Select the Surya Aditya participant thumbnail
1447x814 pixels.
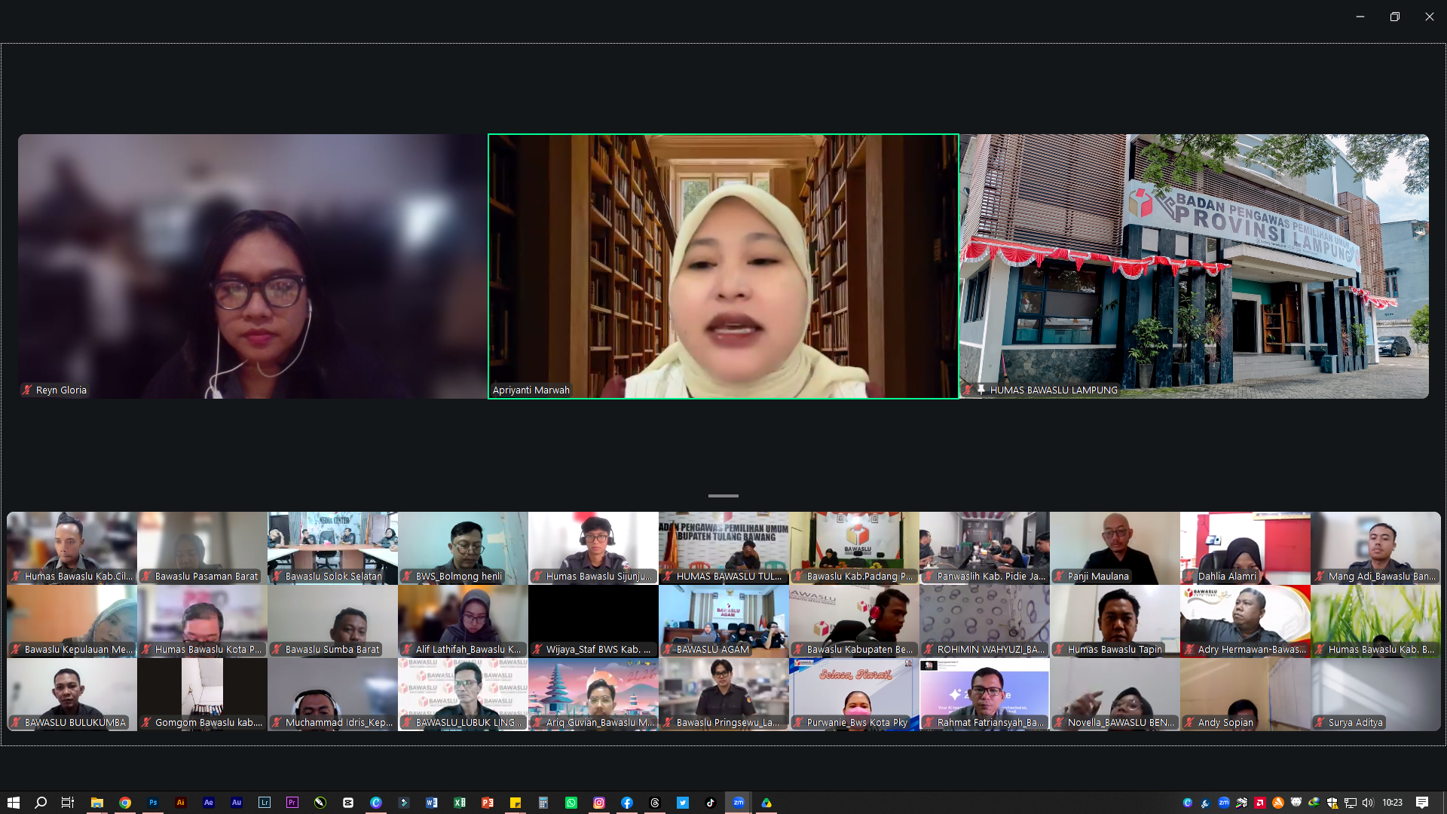click(1375, 694)
